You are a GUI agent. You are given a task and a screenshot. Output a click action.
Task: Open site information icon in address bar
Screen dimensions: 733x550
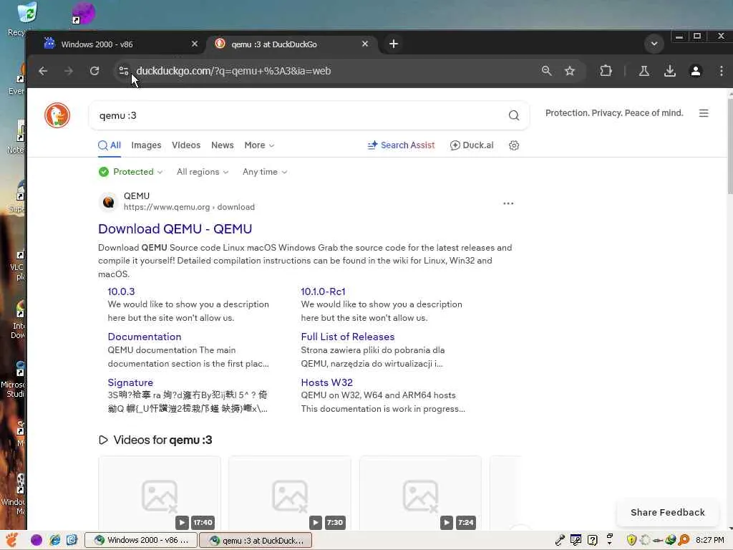124,71
